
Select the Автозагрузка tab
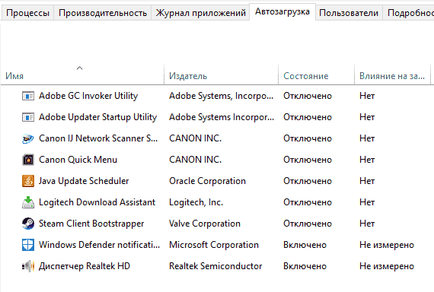(x=282, y=12)
